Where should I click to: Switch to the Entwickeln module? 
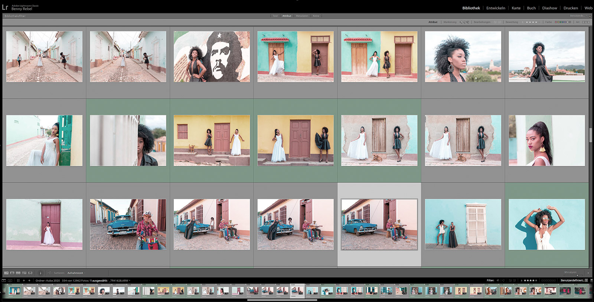coord(496,8)
